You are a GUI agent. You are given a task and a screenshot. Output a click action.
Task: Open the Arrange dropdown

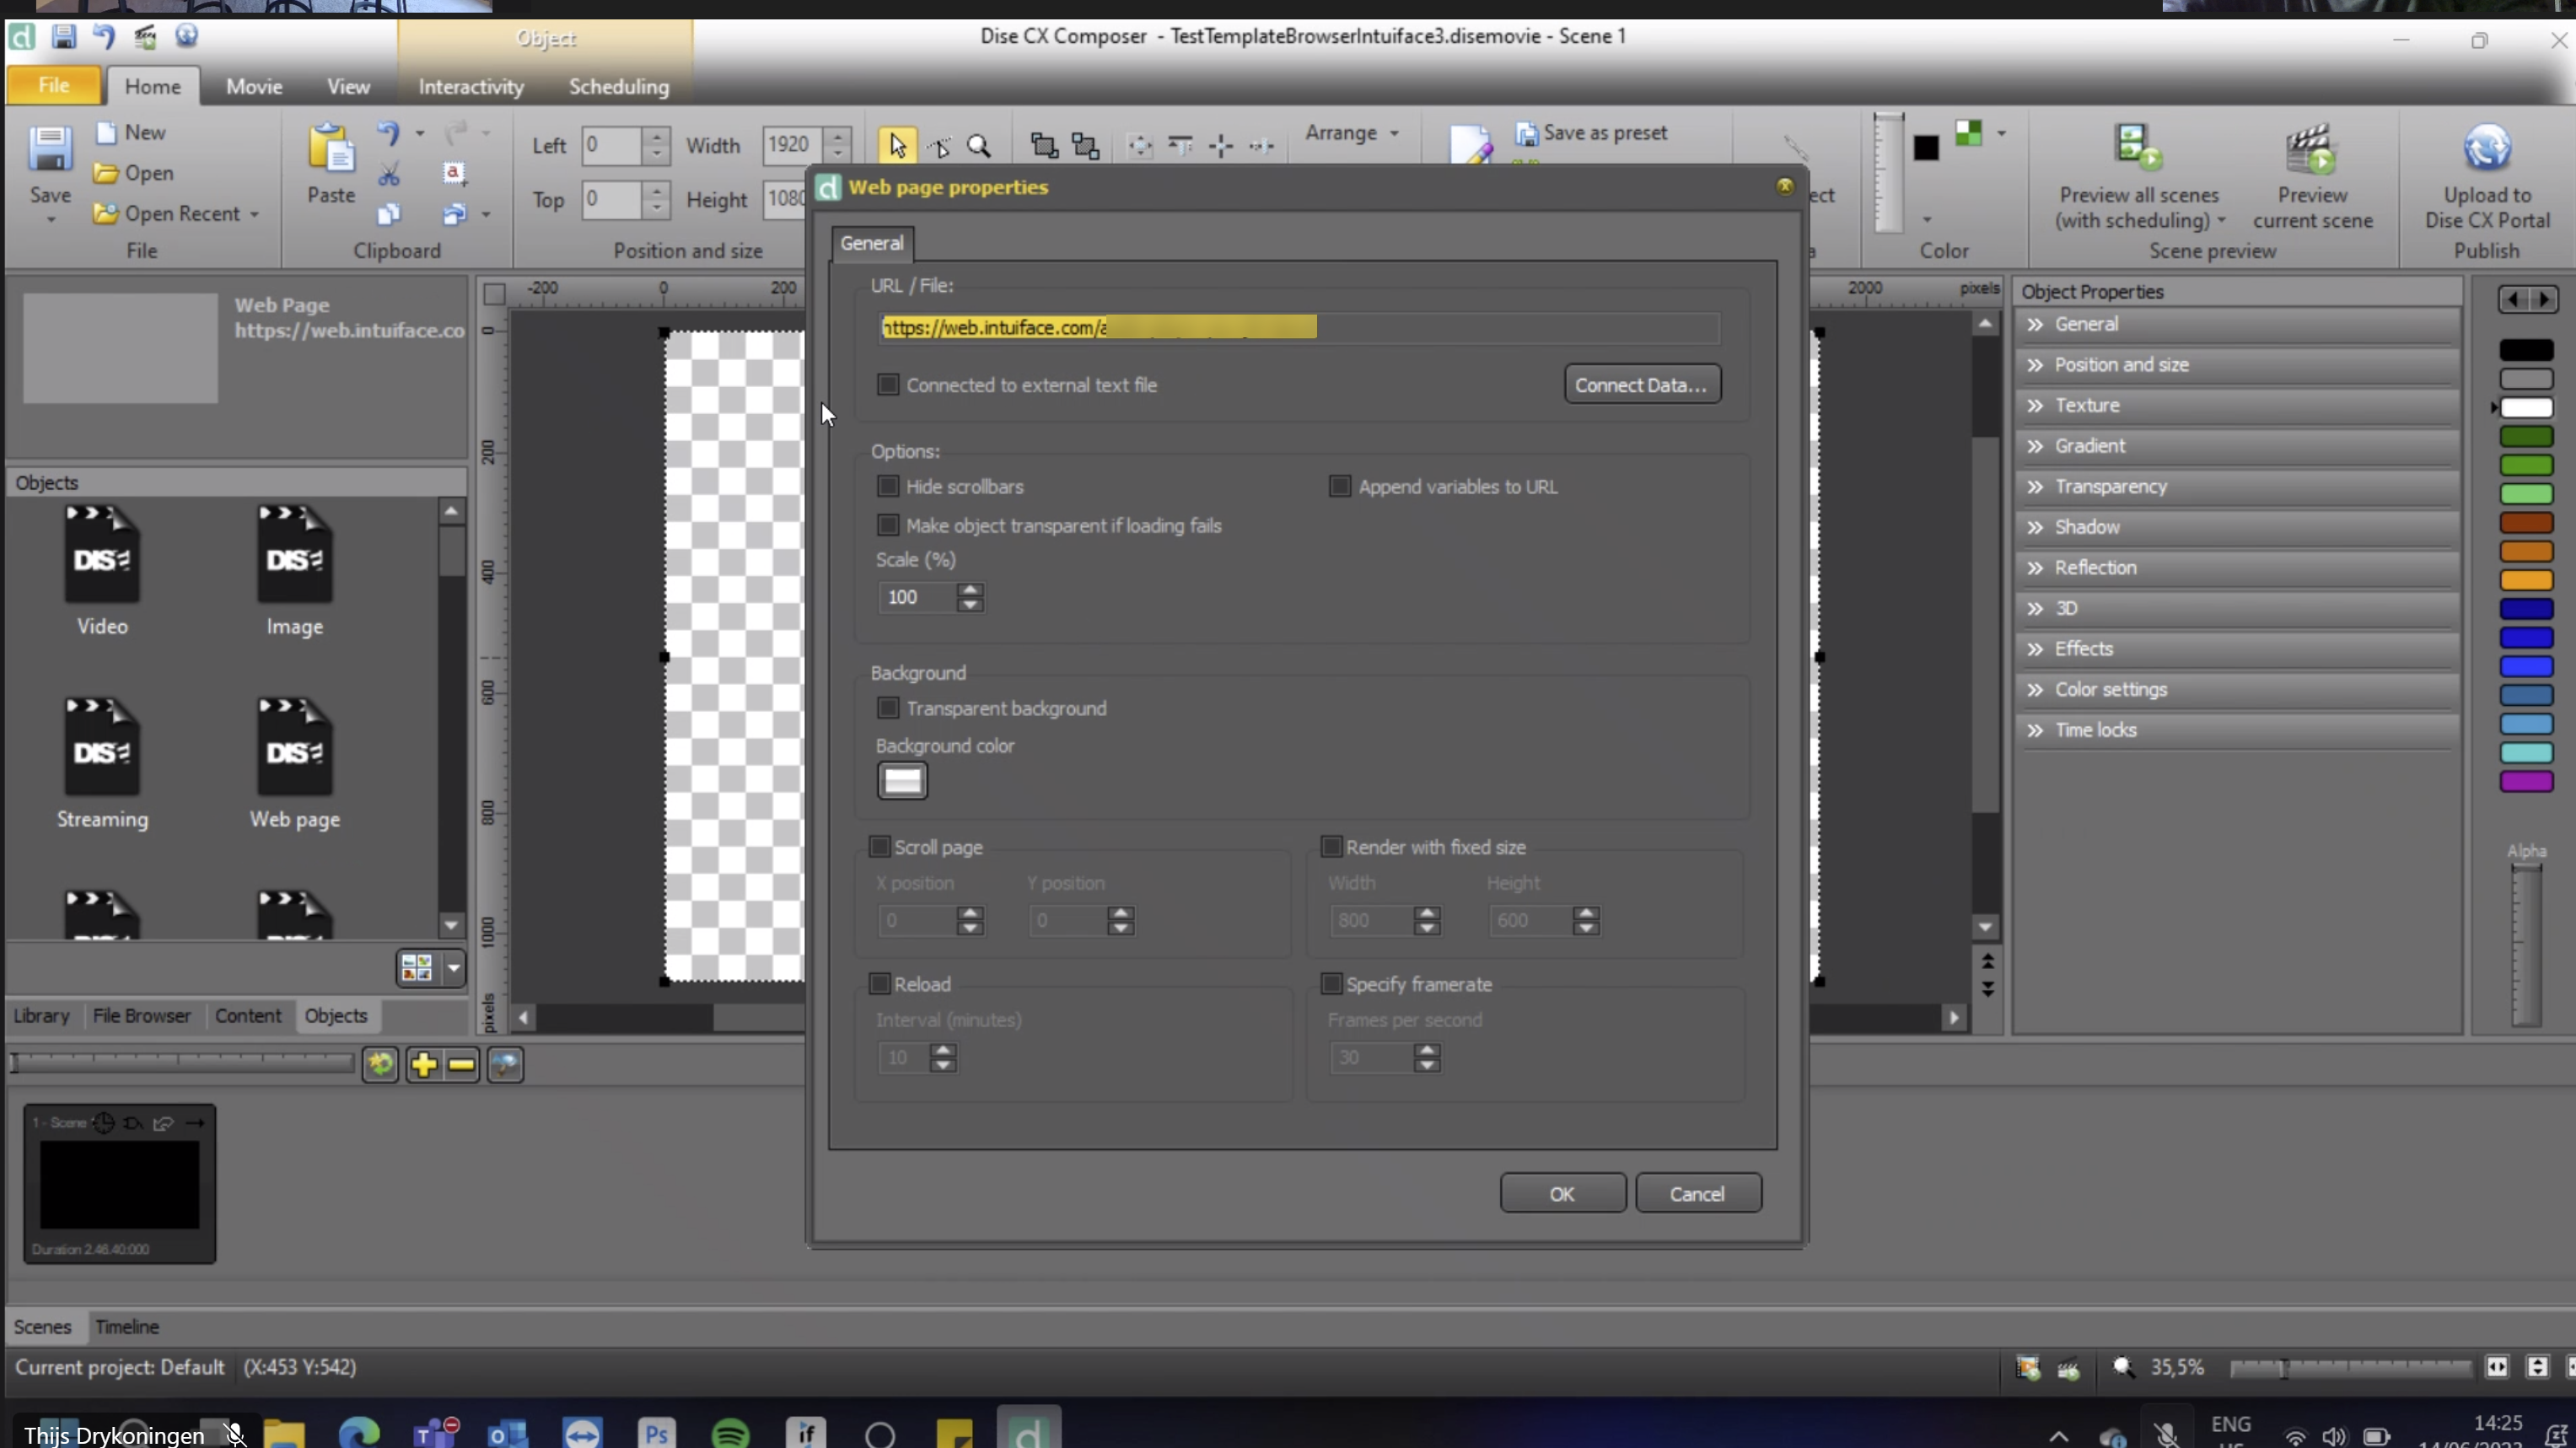click(x=1352, y=133)
